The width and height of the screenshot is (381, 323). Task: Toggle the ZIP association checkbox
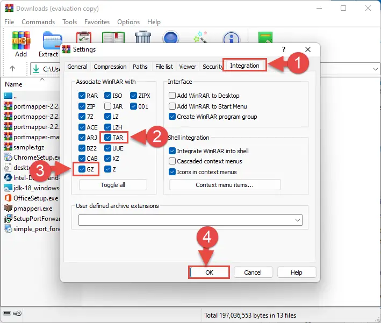[82, 106]
